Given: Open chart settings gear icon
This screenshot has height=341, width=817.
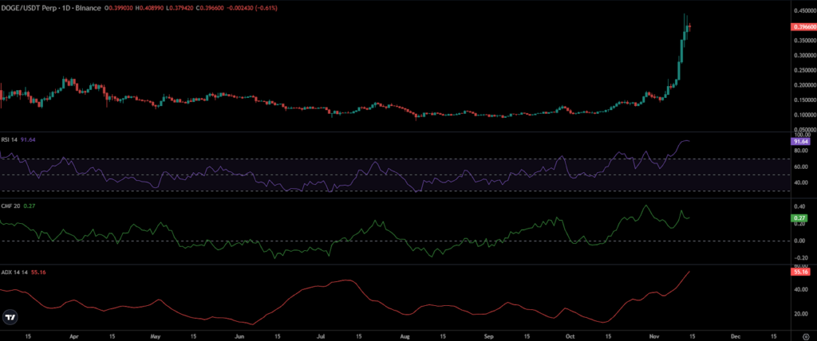Looking at the screenshot, I should click(804, 337).
